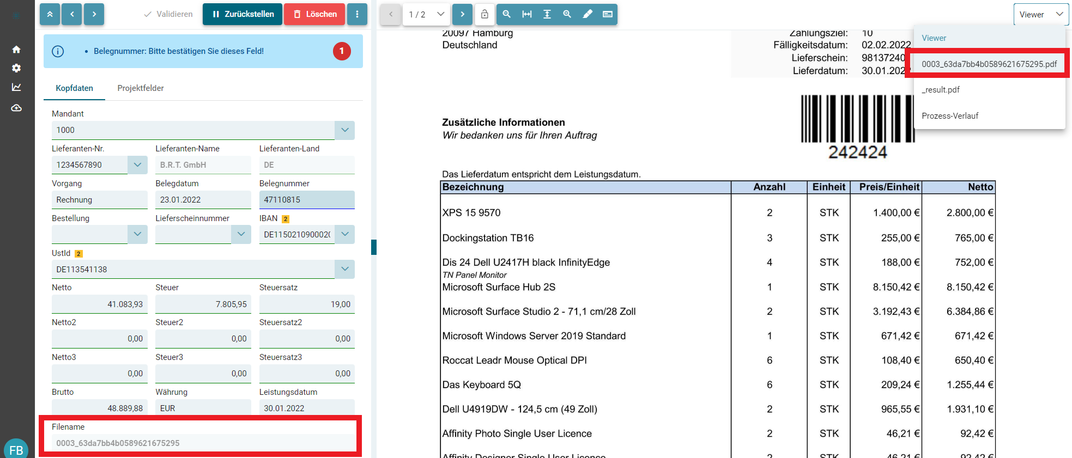This screenshot has height=458, width=1072.
Task: Expand the Bestellung dropdown arrow
Action: click(137, 234)
